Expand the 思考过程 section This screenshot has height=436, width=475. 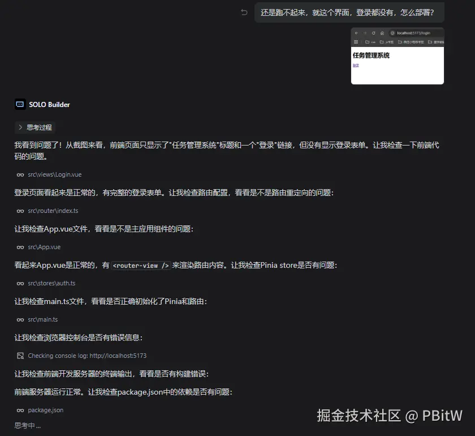[35, 127]
